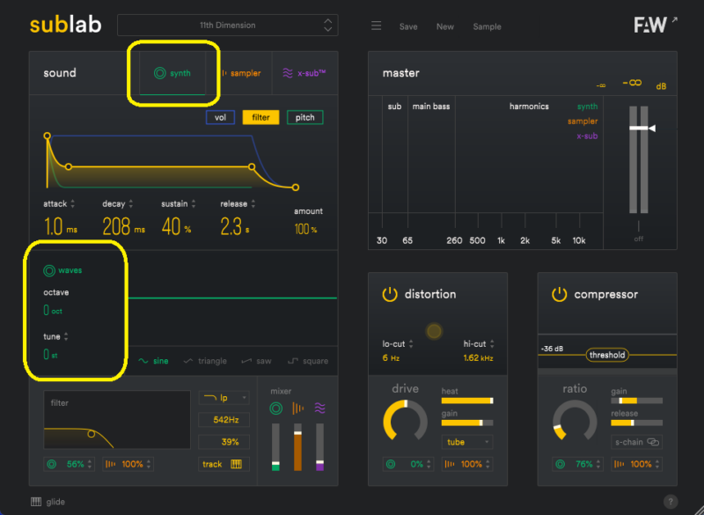Click the glide keyboard icon

[36, 502]
